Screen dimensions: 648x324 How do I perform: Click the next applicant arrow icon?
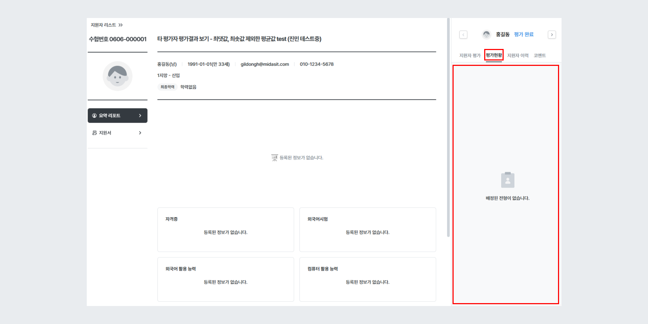(552, 35)
